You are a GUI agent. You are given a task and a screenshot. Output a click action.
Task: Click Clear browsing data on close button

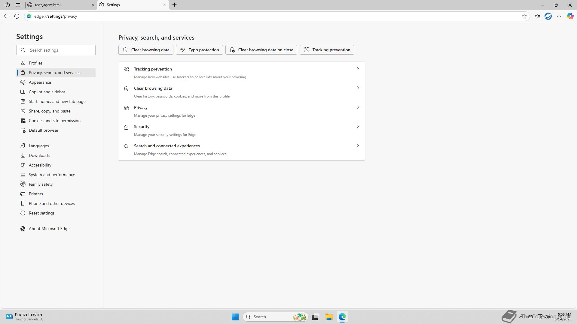tap(261, 50)
